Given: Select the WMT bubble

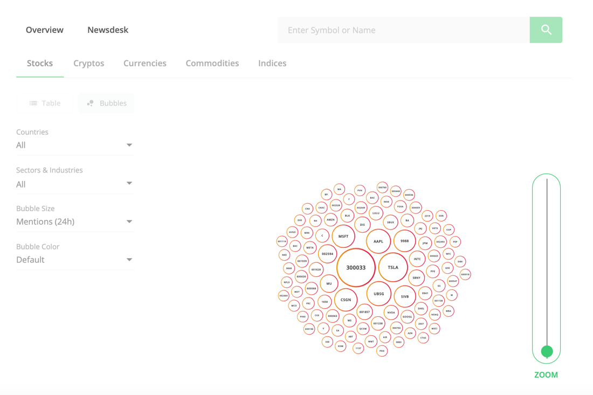Looking at the screenshot, I should pyautogui.click(x=371, y=341).
